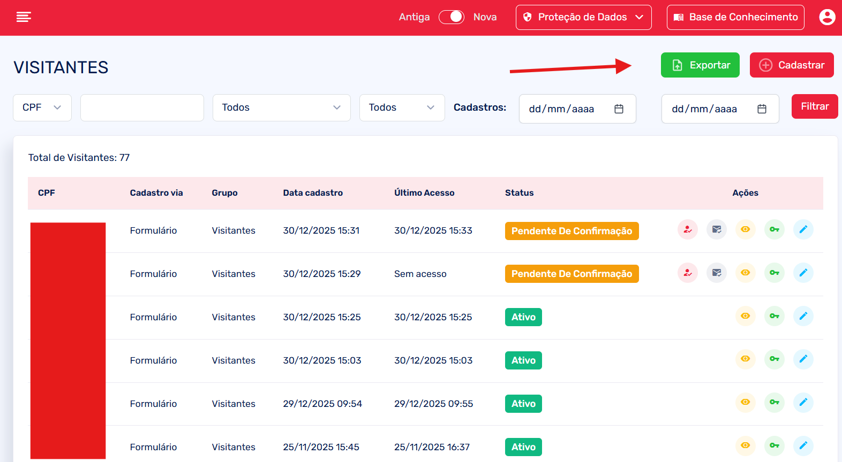Resend confirmation email icon in second row
Screen dimensions: 842x462
click(x=716, y=273)
